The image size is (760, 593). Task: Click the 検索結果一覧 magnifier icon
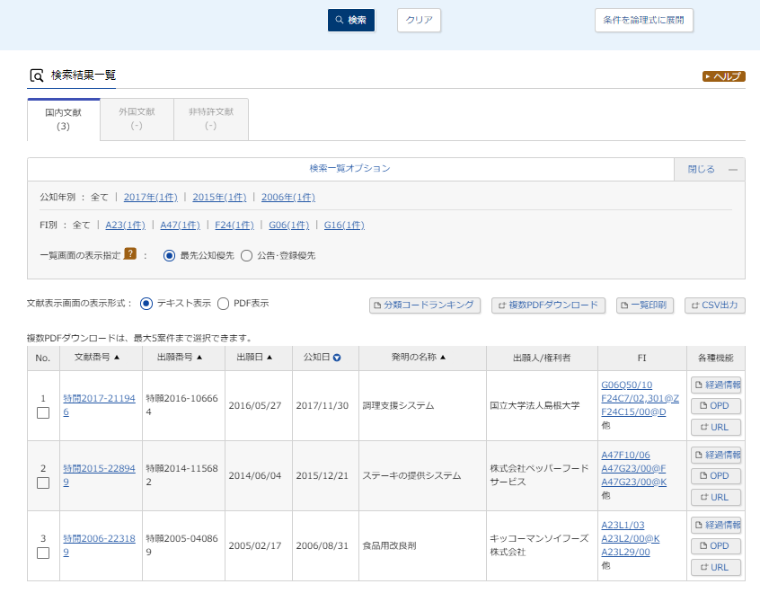37,75
